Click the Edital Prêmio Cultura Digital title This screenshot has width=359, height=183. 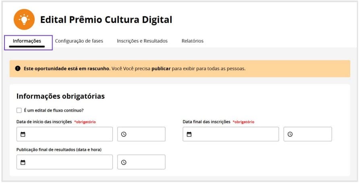tap(106, 19)
